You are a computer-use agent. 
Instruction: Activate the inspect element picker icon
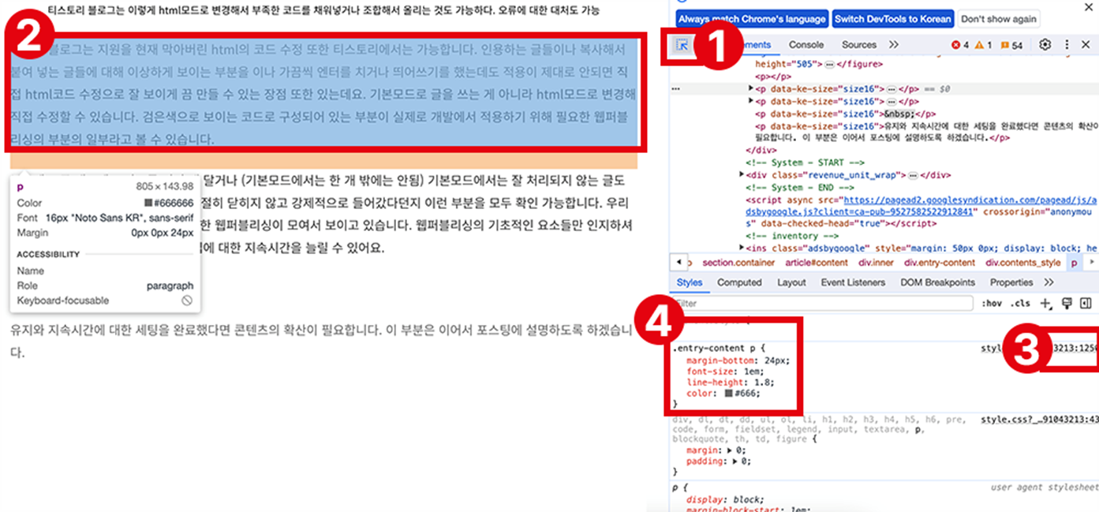point(682,45)
